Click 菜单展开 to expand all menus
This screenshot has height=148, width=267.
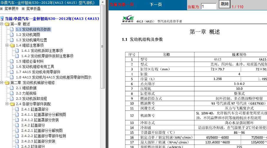tap(12, 9)
